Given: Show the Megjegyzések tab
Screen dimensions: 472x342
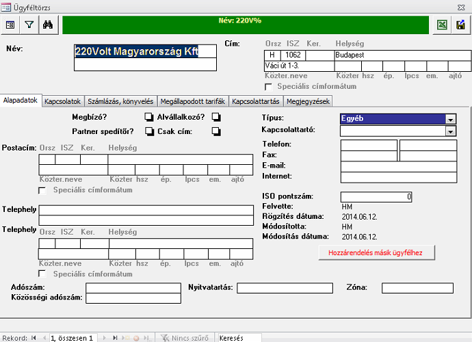Looking at the screenshot, I should (308, 101).
